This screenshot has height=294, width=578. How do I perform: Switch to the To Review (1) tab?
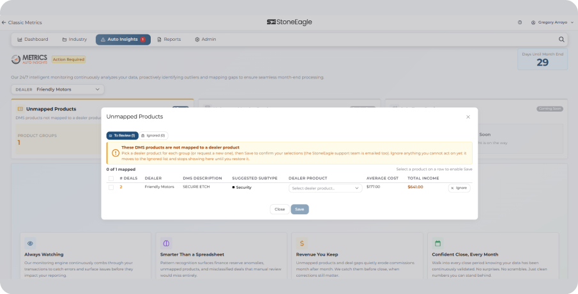[123, 136]
